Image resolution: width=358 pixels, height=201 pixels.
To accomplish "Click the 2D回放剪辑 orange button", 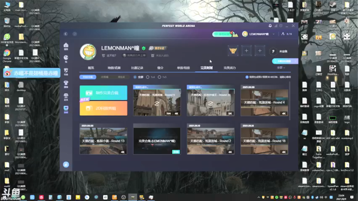I will point(103,108).
